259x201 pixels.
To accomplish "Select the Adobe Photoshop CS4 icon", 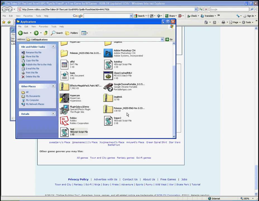I will 108,53.
